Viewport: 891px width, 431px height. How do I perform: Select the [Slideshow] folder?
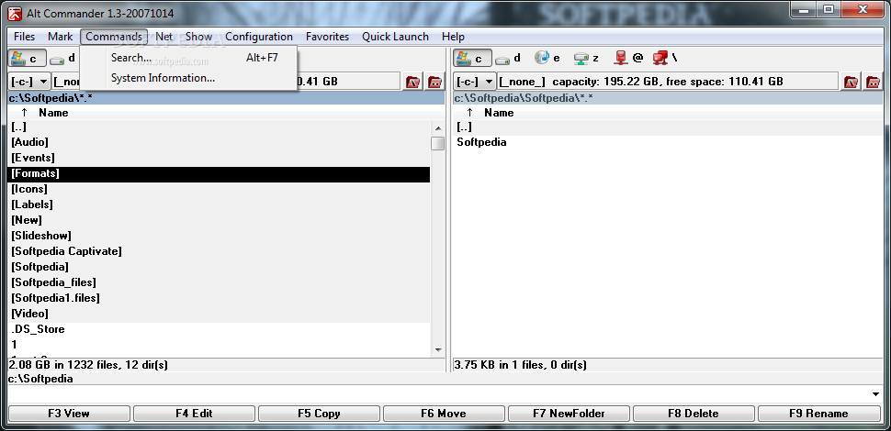coord(219,236)
